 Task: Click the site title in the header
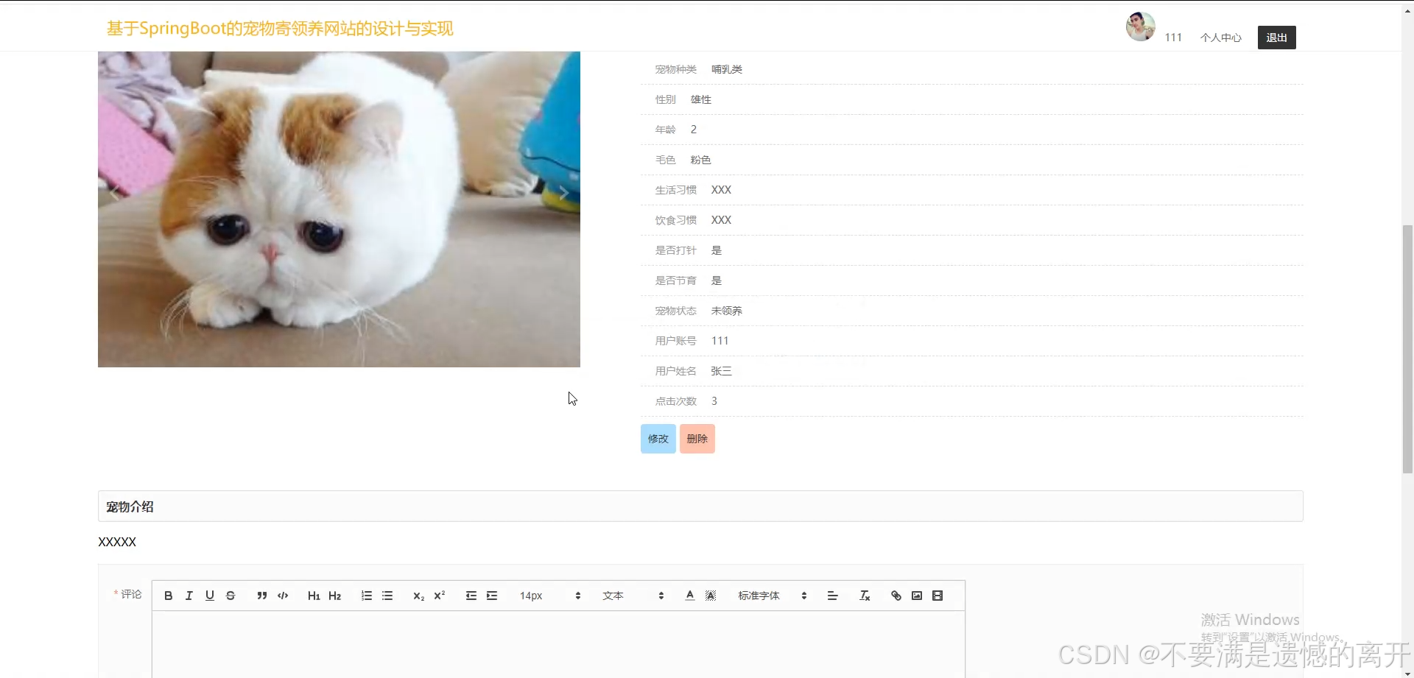(280, 29)
